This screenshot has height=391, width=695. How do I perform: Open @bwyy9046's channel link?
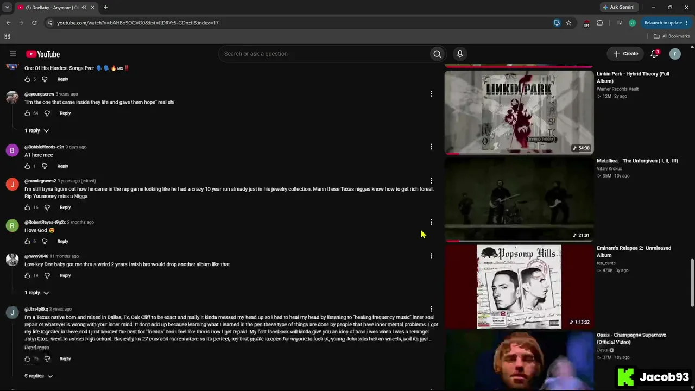pos(36,256)
